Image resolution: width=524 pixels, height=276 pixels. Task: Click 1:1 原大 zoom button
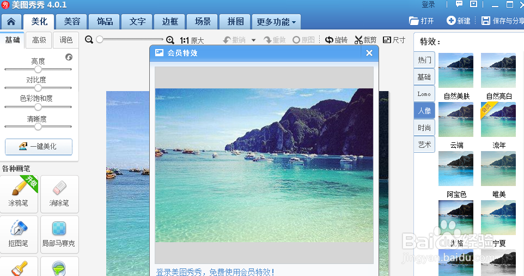[x=192, y=40]
